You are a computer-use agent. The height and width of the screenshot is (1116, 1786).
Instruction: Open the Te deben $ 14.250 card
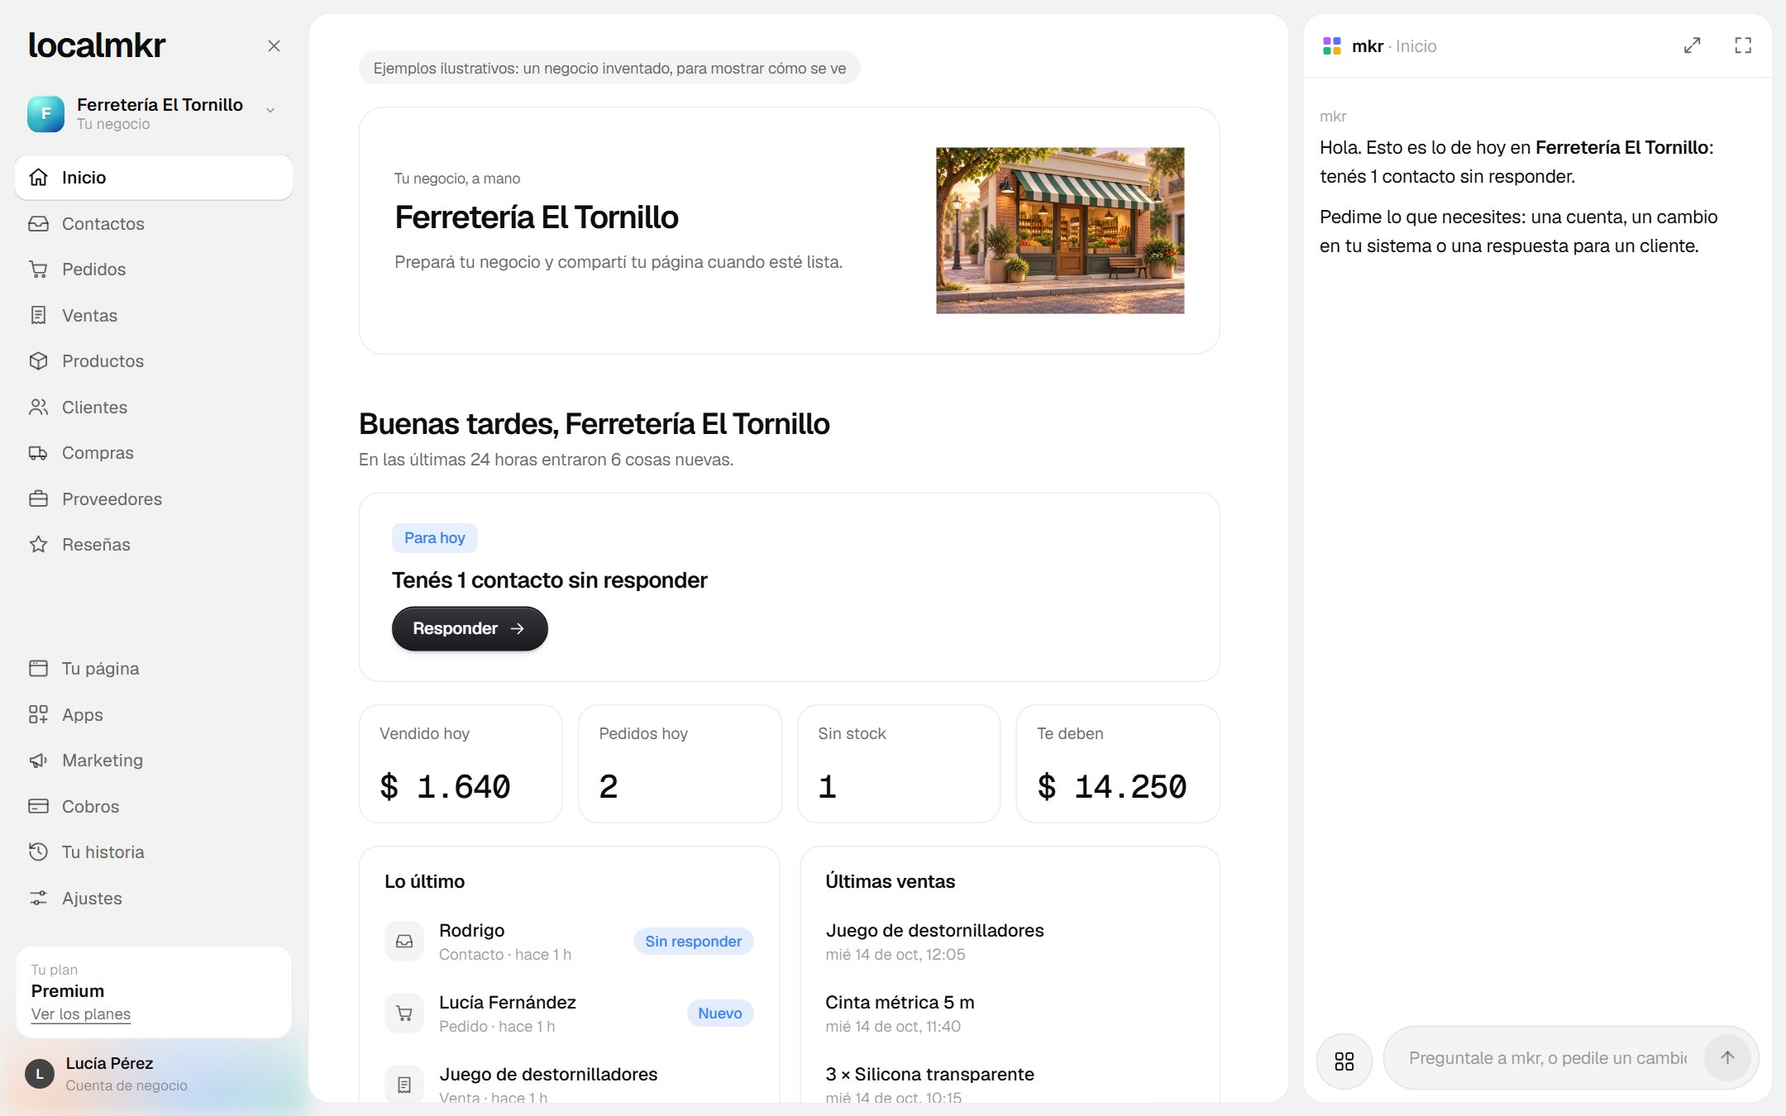(1118, 763)
